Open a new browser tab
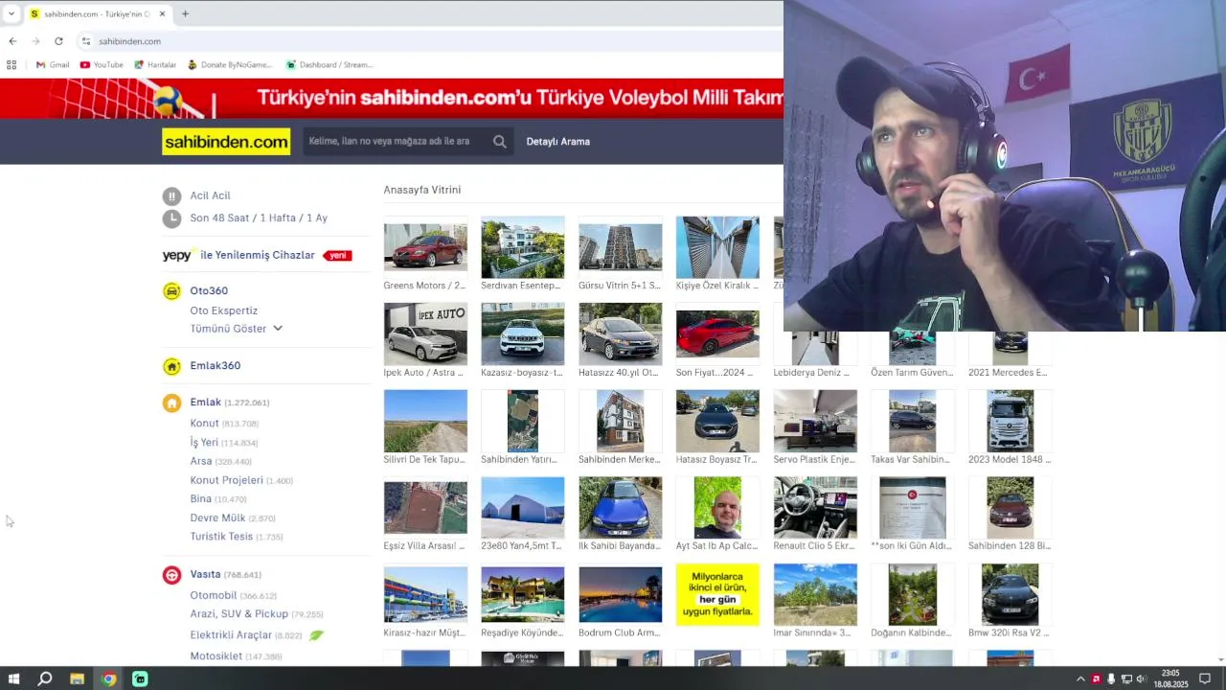This screenshot has height=690, width=1226. (x=185, y=13)
